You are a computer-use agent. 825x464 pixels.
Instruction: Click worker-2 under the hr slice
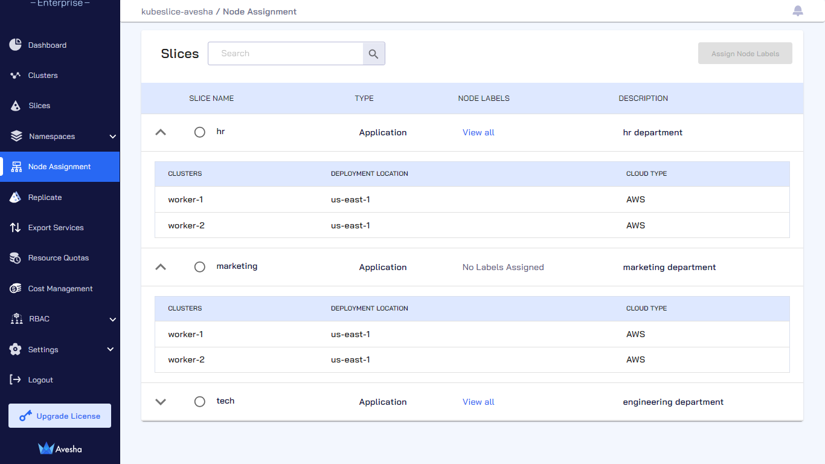pos(186,225)
